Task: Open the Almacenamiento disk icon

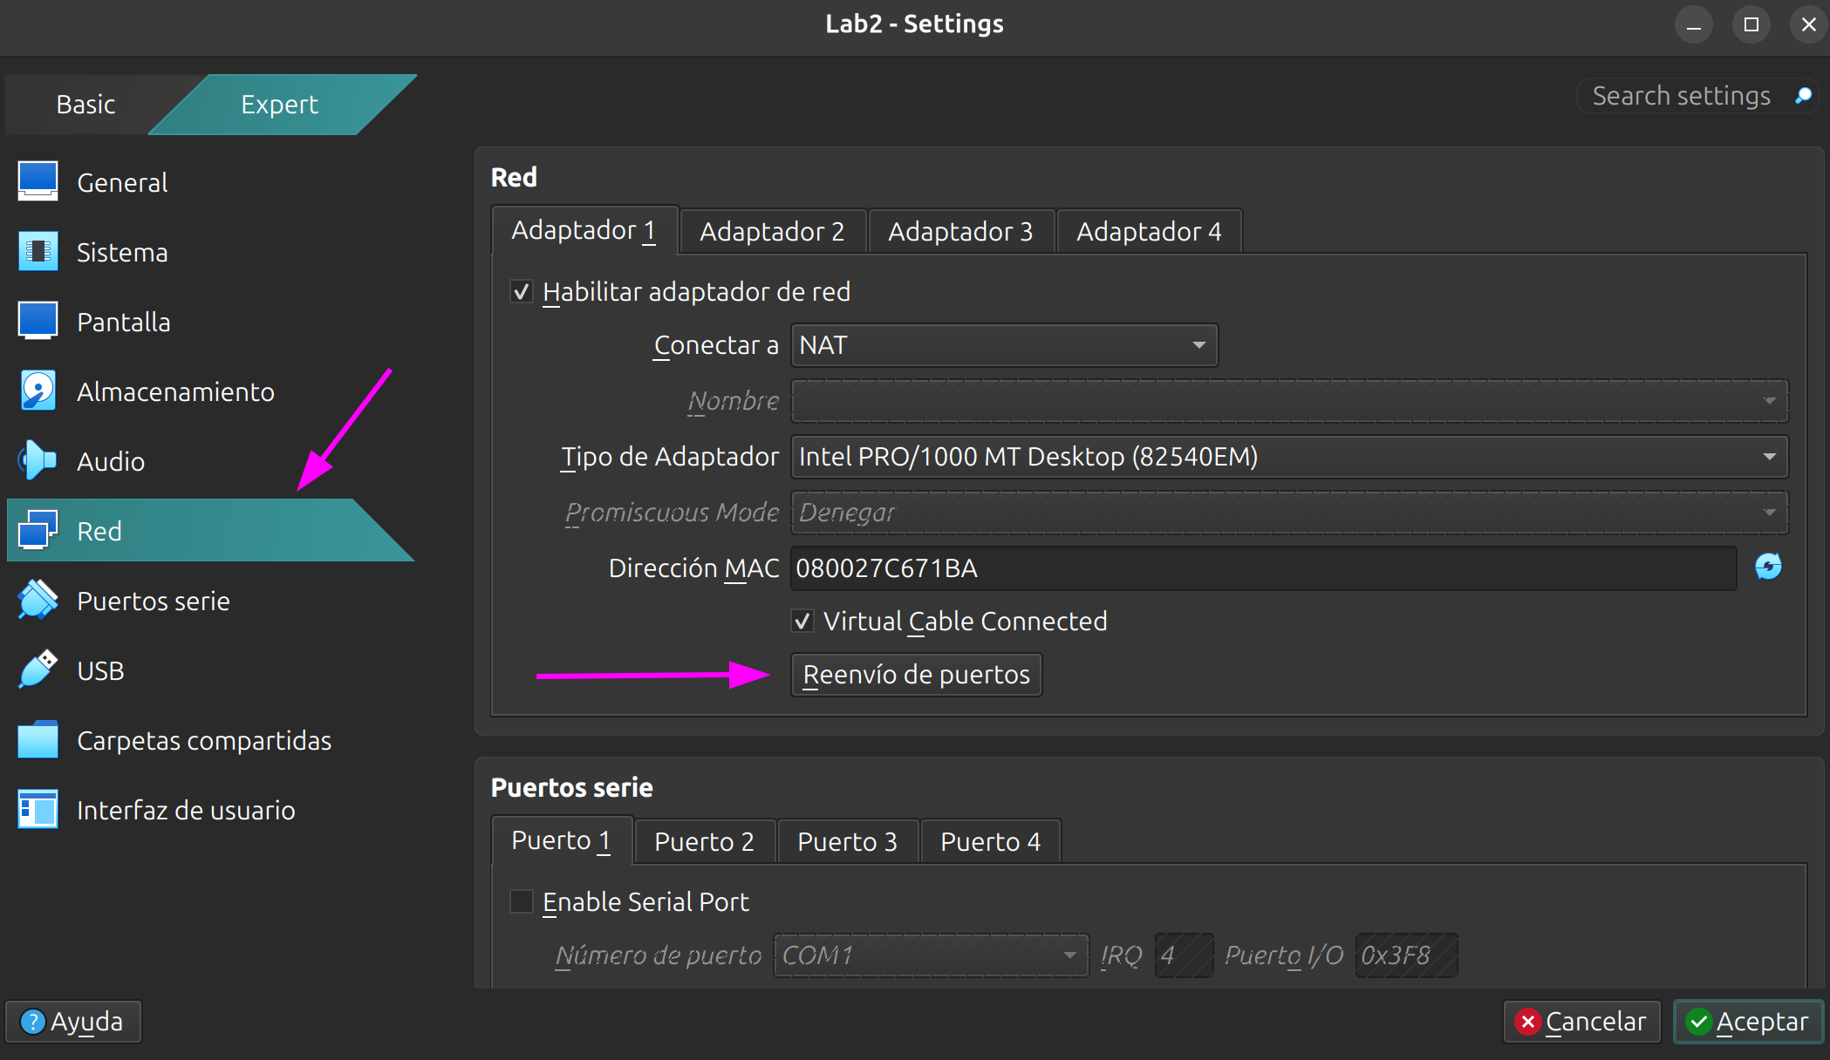Action: pyautogui.click(x=38, y=391)
